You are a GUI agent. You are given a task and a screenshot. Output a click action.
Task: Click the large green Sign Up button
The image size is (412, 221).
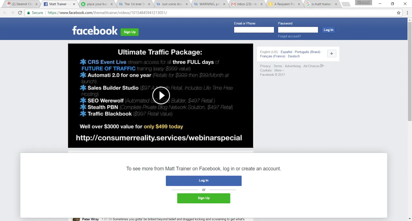pos(204,198)
